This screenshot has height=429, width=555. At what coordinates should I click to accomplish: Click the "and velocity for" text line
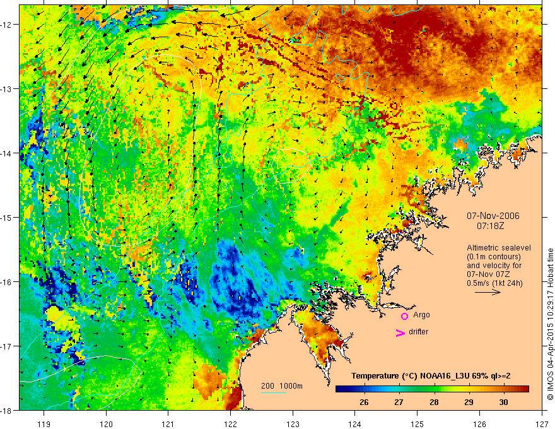494,266
